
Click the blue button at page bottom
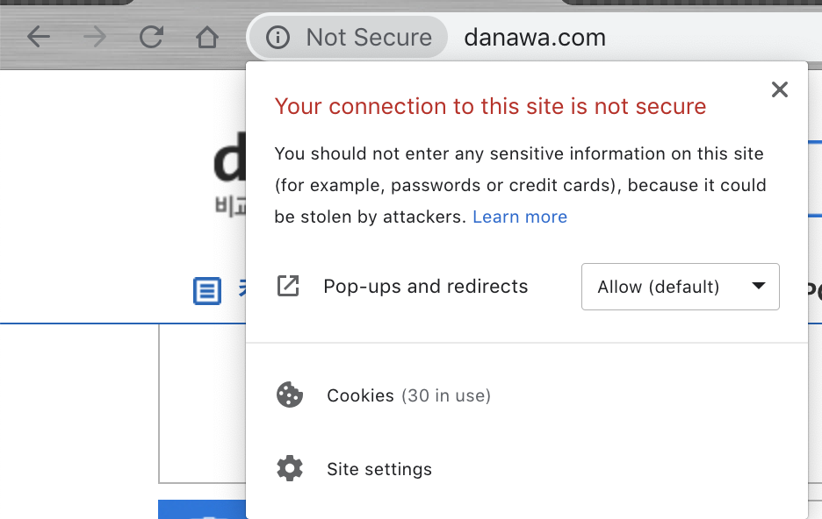(202, 509)
